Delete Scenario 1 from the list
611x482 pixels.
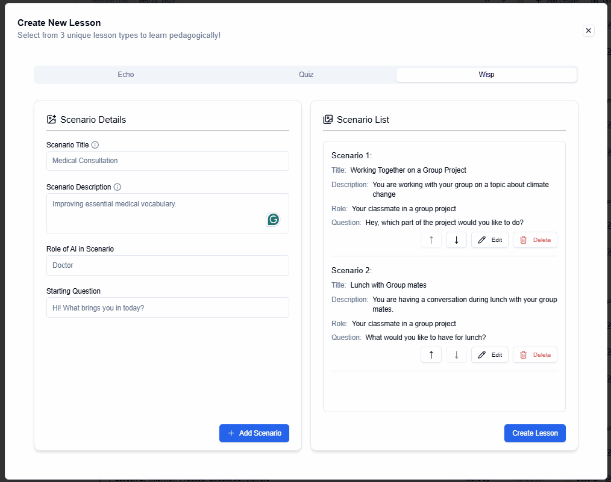click(x=535, y=240)
